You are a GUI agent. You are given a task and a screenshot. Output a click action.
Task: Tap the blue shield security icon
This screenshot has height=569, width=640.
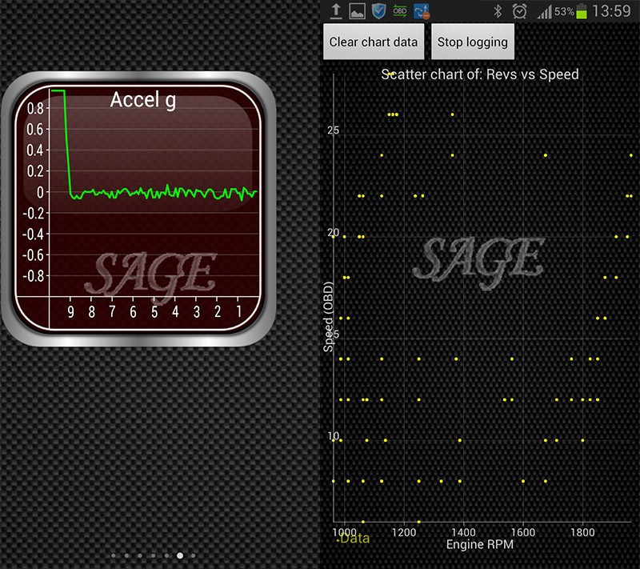click(378, 11)
